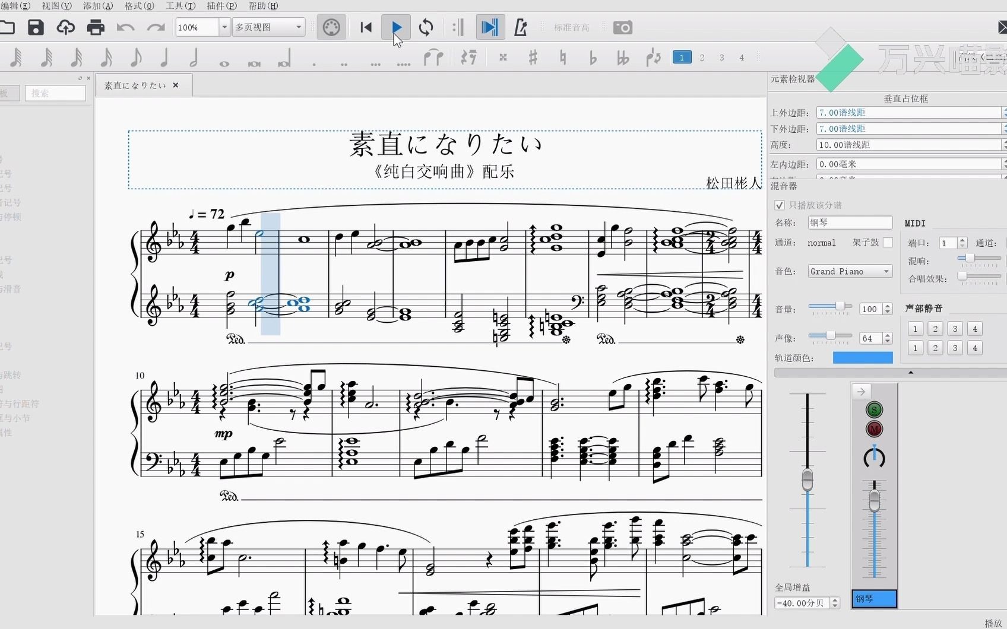Upload score online via cloud icon
This screenshot has height=629, width=1007.
[66, 27]
